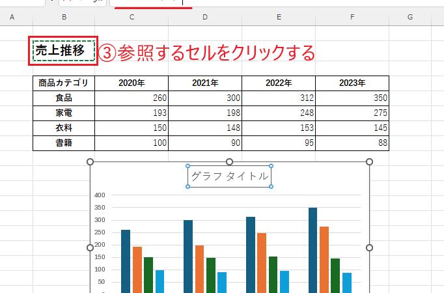444x293 pixels.
Task: Select column header F
Action: coord(352,17)
